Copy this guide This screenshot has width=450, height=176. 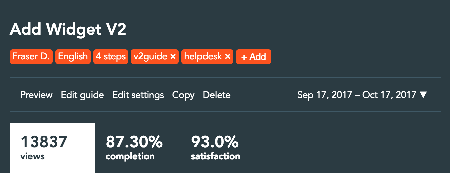click(183, 95)
